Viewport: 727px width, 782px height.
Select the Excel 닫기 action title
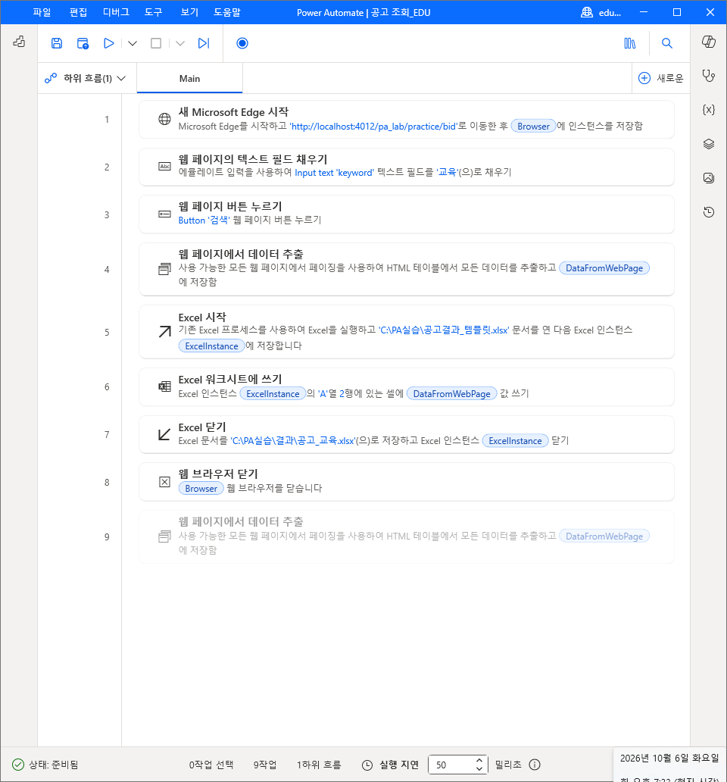202,427
